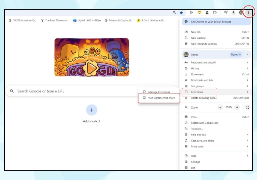Image resolution: width=257 pixels, height=180 pixels.
Task: Click the Google Lens search icon
Action: tap(186, 123)
